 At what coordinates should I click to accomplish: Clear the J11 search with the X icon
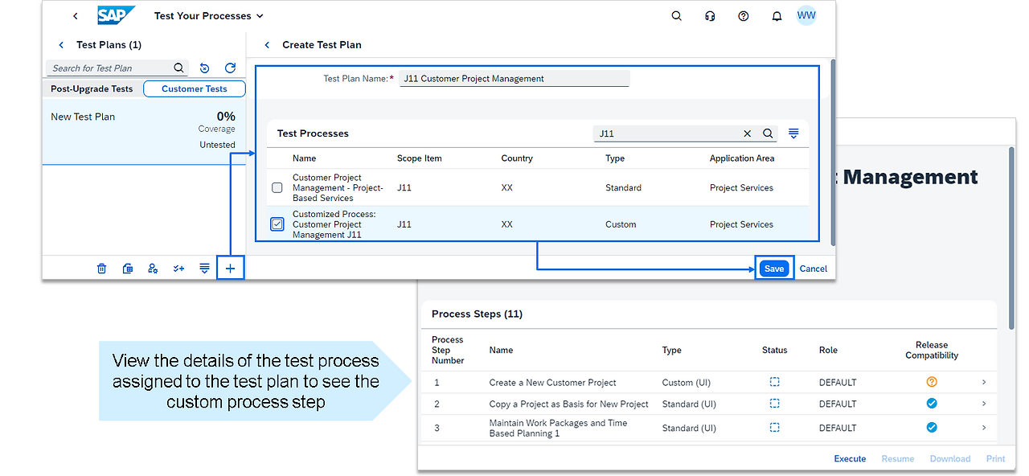[x=748, y=133]
